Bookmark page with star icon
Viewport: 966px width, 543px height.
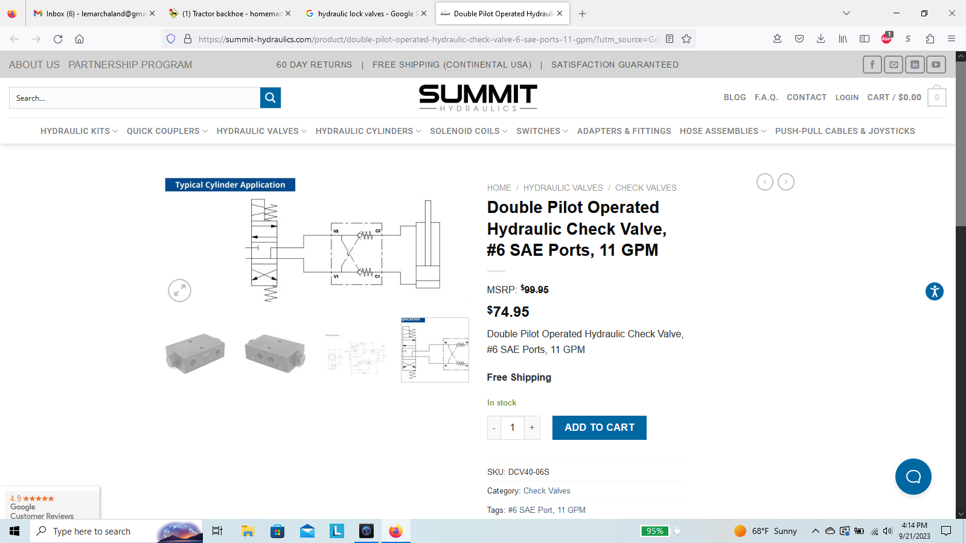click(686, 39)
